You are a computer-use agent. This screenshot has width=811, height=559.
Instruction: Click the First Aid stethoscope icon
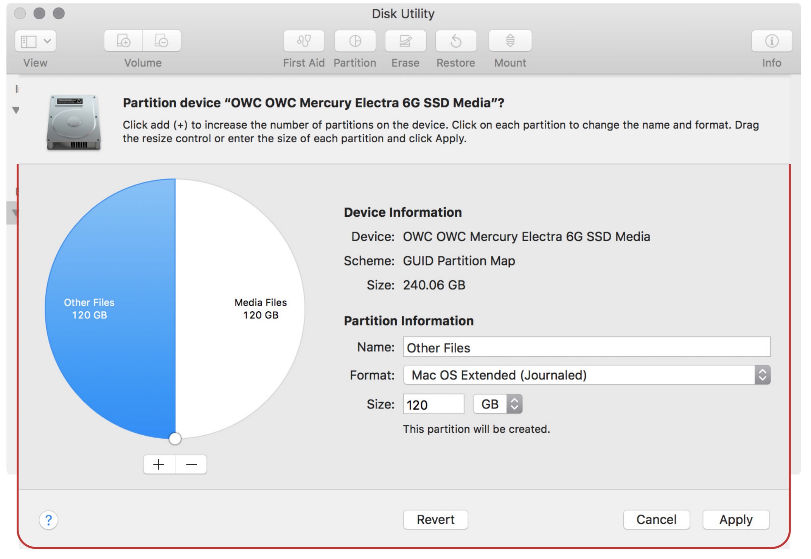tap(304, 41)
